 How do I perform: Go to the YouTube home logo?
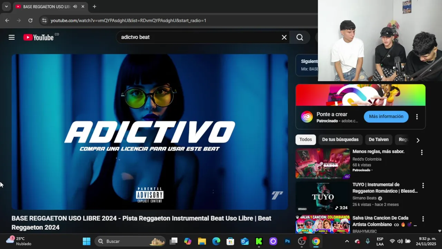pos(38,37)
